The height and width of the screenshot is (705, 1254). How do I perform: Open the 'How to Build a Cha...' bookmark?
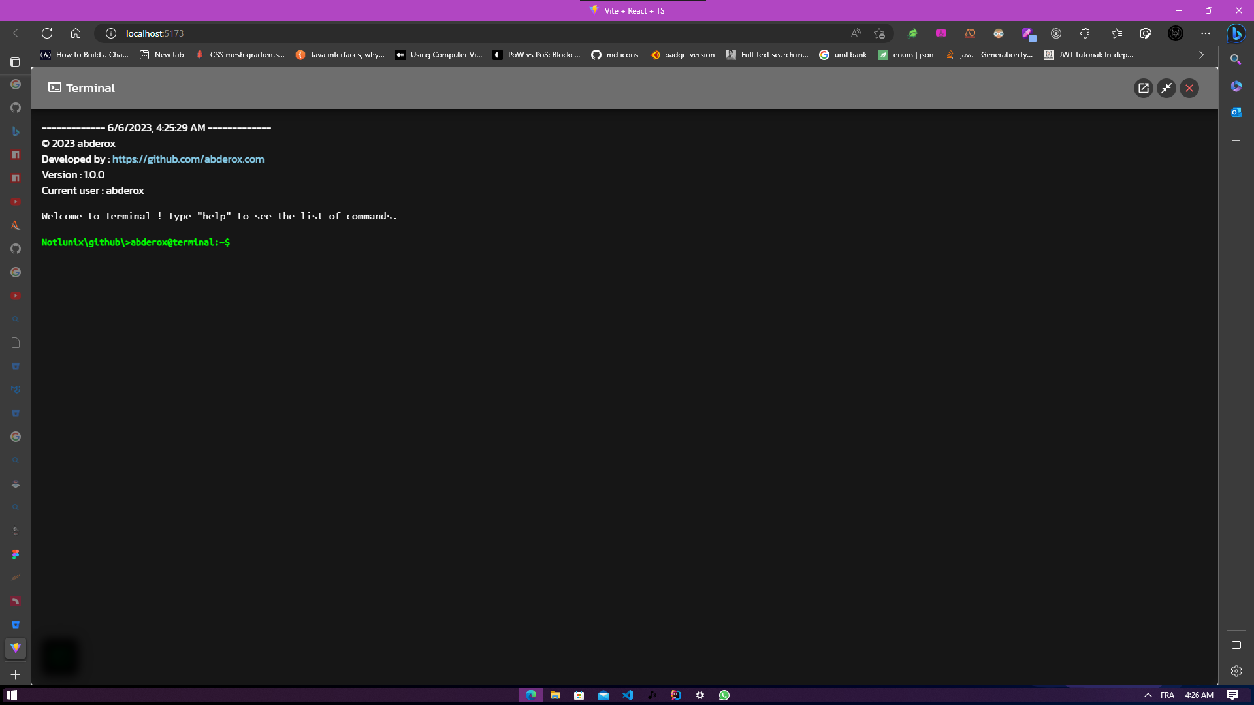84,55
